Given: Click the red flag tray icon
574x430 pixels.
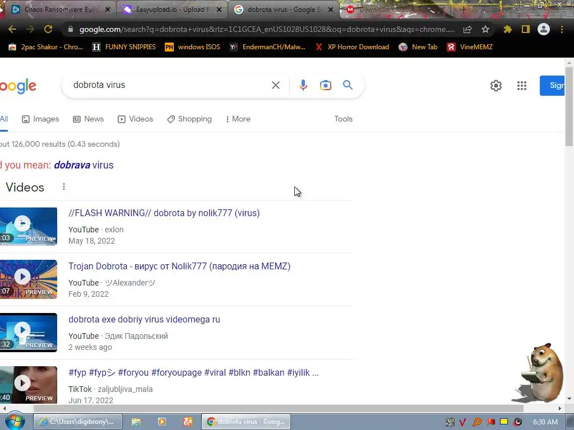Looking at the screenshot, I should (x=490, y=422).
